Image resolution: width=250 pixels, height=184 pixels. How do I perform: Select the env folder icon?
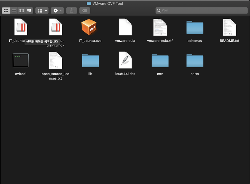[x=160, y=61]
